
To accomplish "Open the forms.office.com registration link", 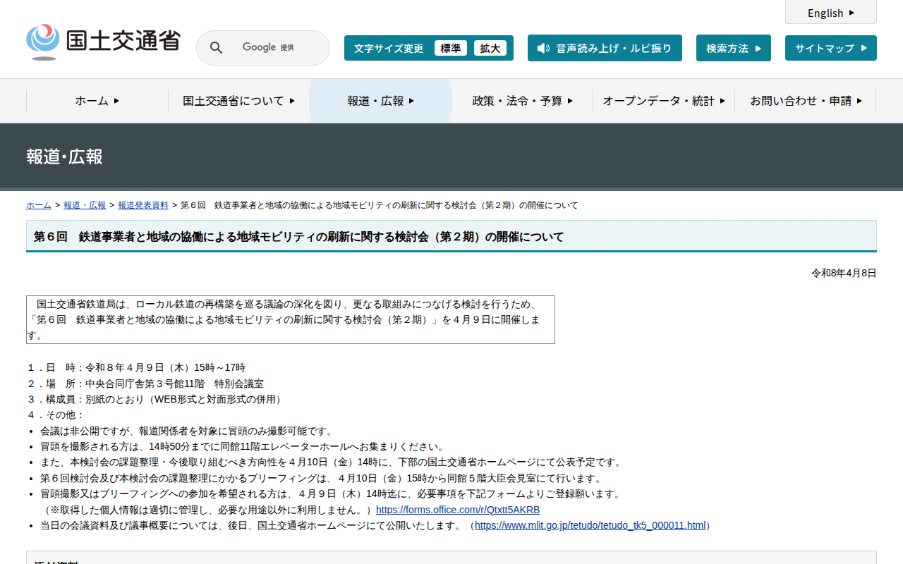I will click(457, 510).
